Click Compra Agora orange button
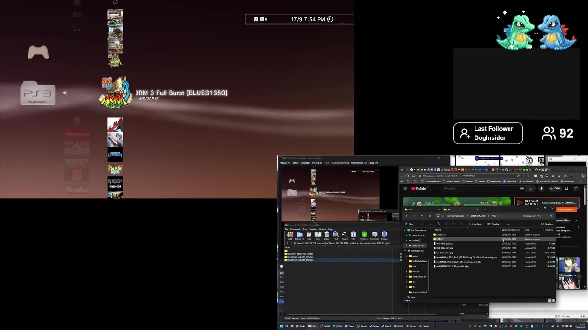 click(x=565, y=209)
